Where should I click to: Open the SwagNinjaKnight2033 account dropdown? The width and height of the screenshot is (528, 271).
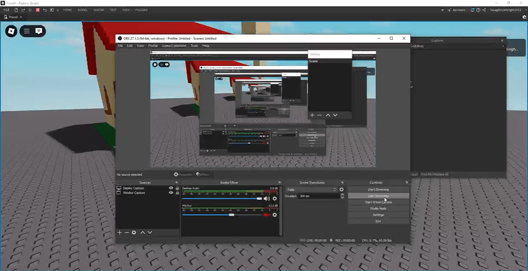506,10
